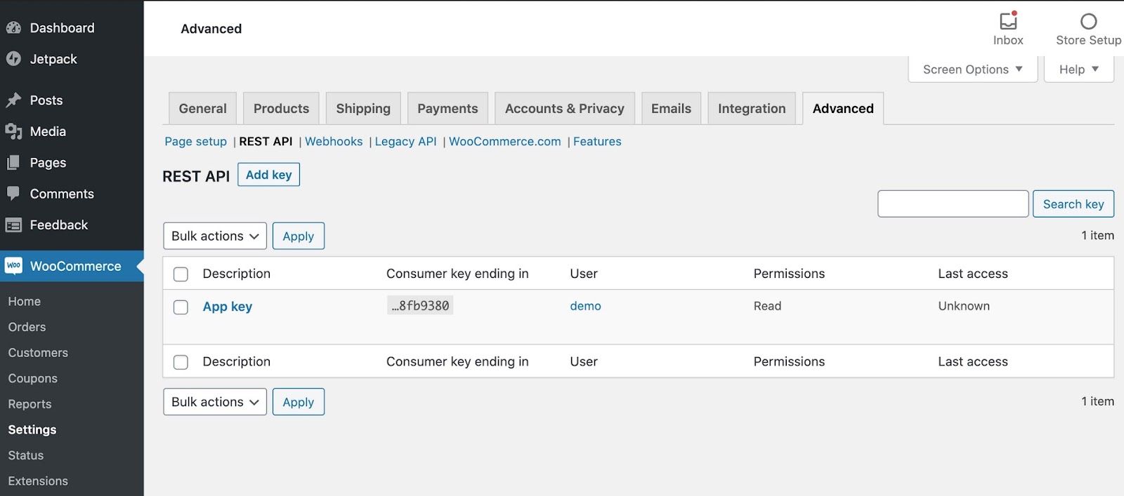Open Reports in WooCommerce menu

pyautogui.click(x=30, y=404)
